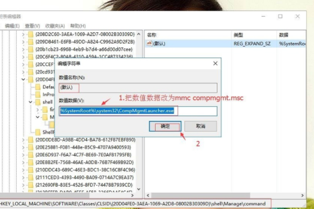
Task: Click folder icon of {212690FB-83E5-4526-8FD7-74478B7939CD}
Action: [31, 185]
